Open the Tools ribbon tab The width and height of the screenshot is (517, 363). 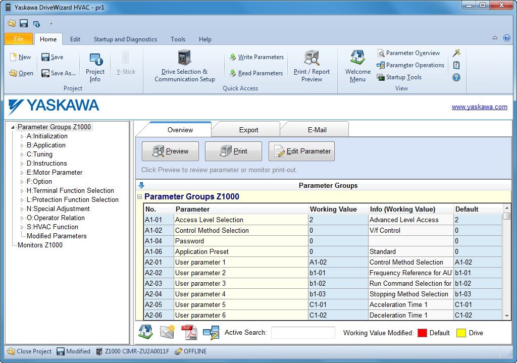(x=178, y=39)
